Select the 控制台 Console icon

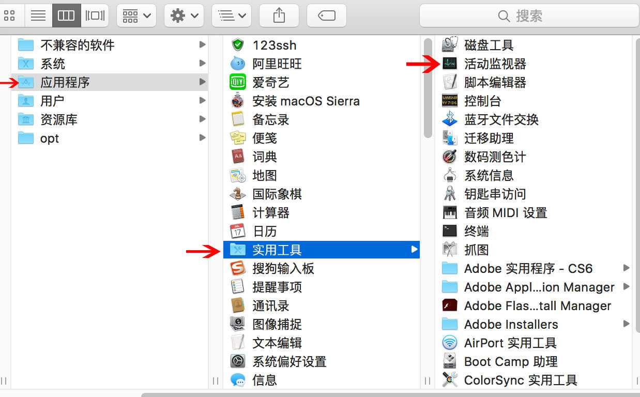coord(450,101)
